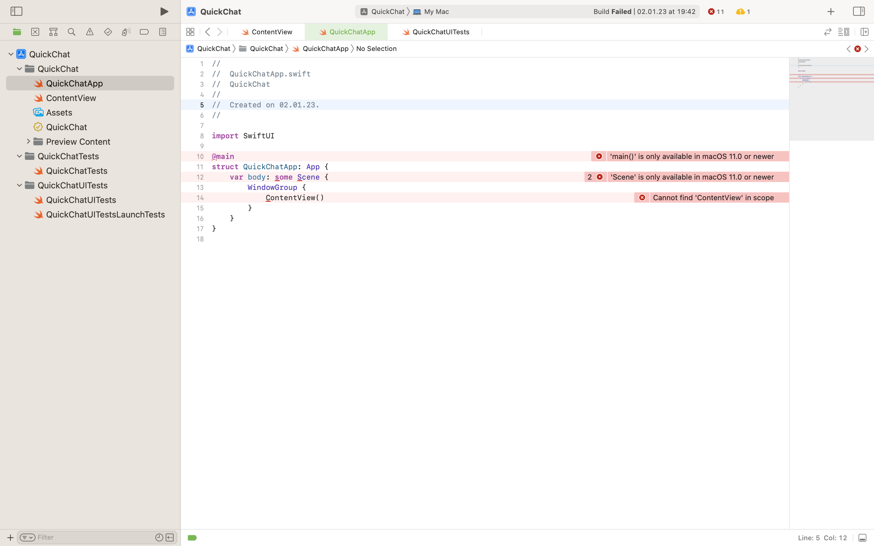Screen dimensions: 874x546
Task: Open the No Selection symbol breadcrumb
Action: click(376, 49)
